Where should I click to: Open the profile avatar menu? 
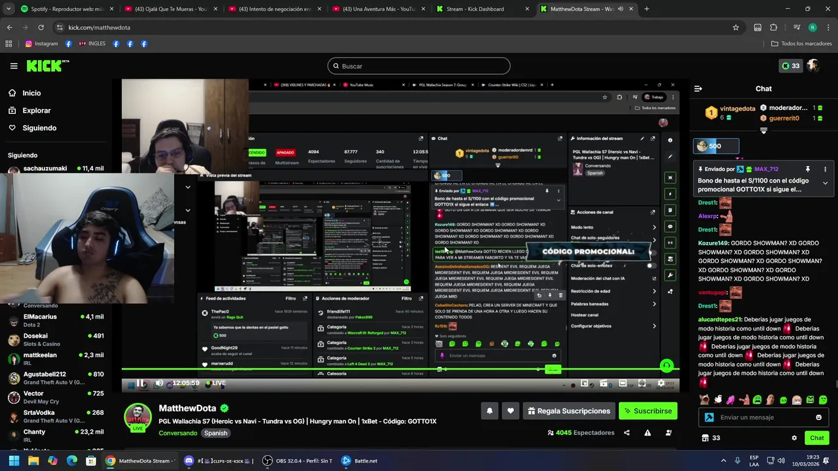(x=813, y=66)
